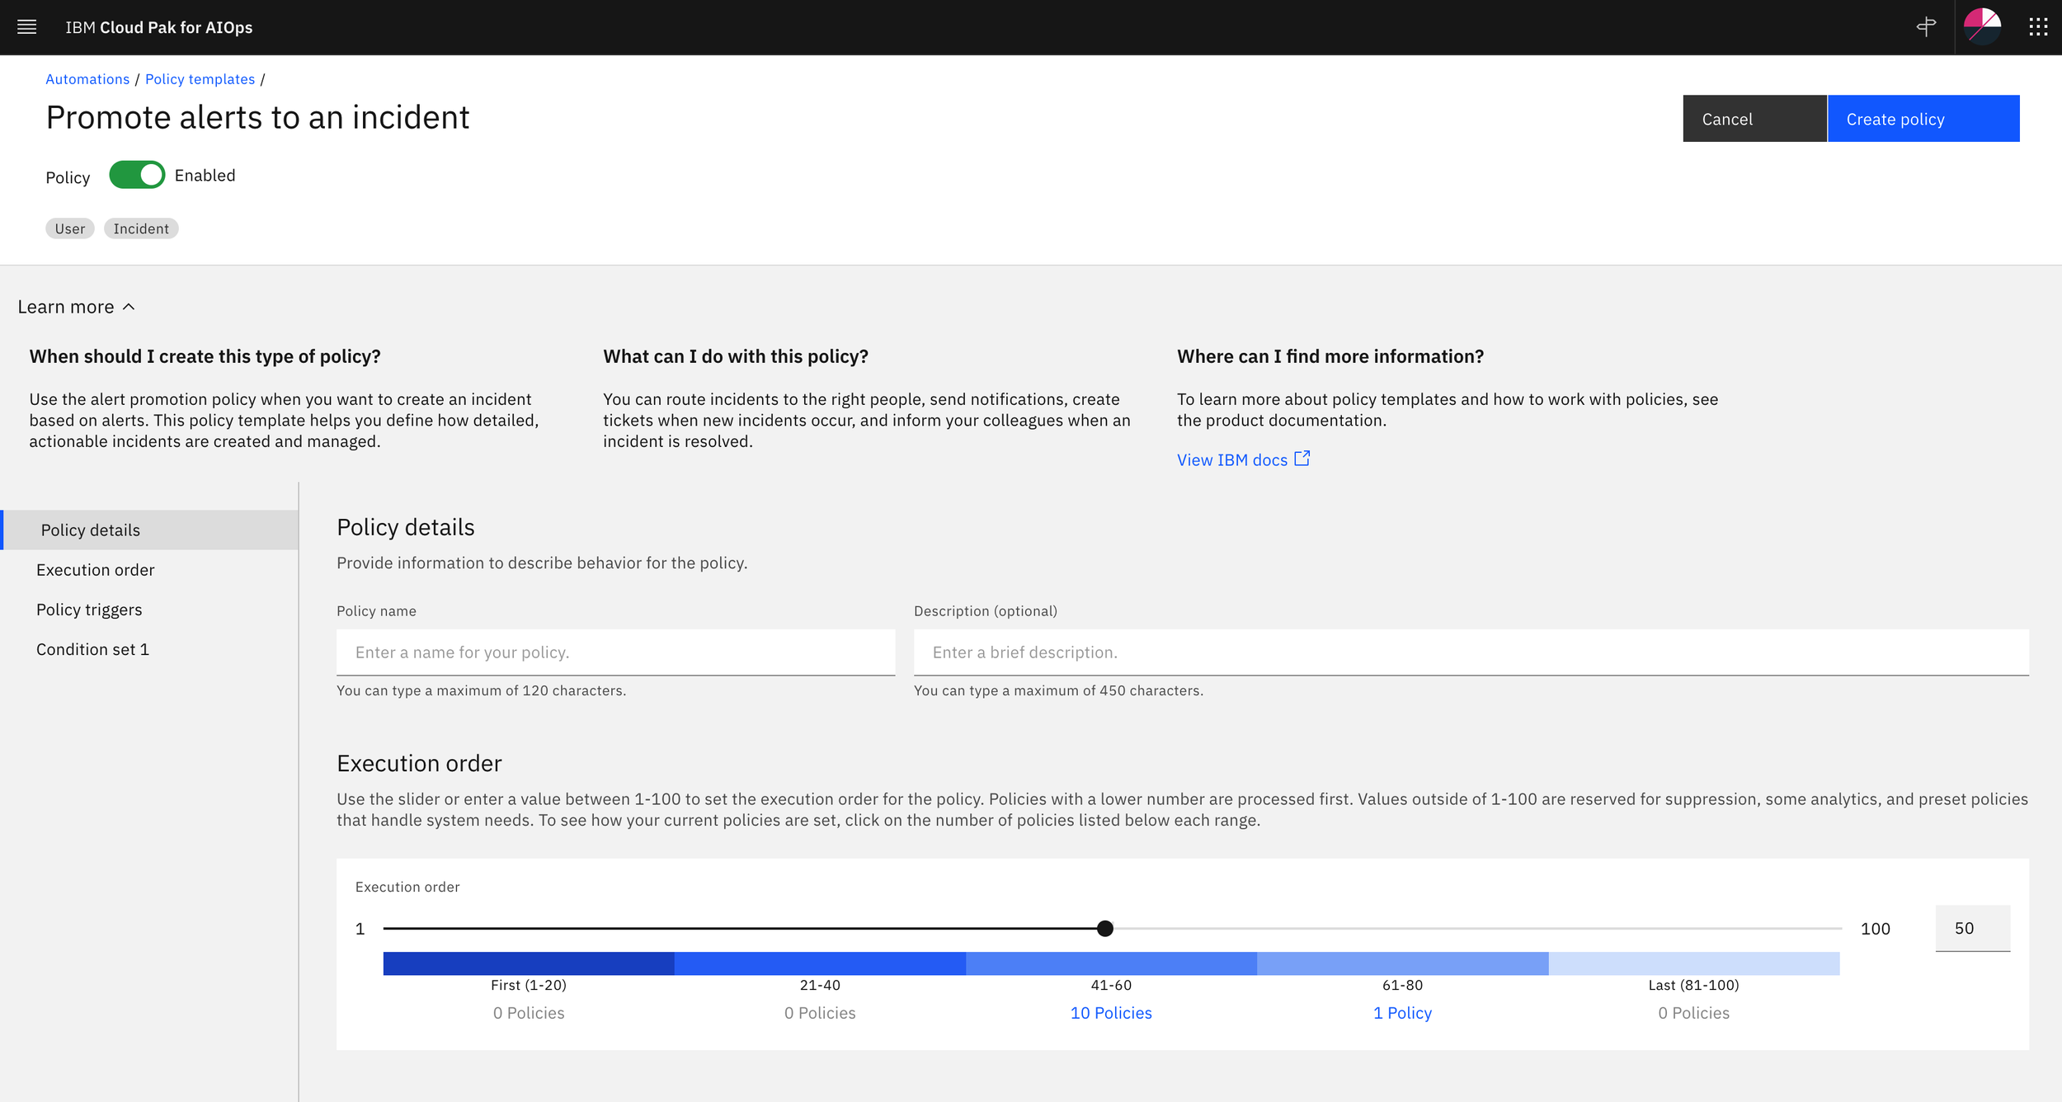
Task: Focus the Policy name input field
Action: 615,652
